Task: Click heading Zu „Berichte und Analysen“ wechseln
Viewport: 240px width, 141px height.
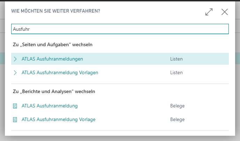Action: pos(54,91)
